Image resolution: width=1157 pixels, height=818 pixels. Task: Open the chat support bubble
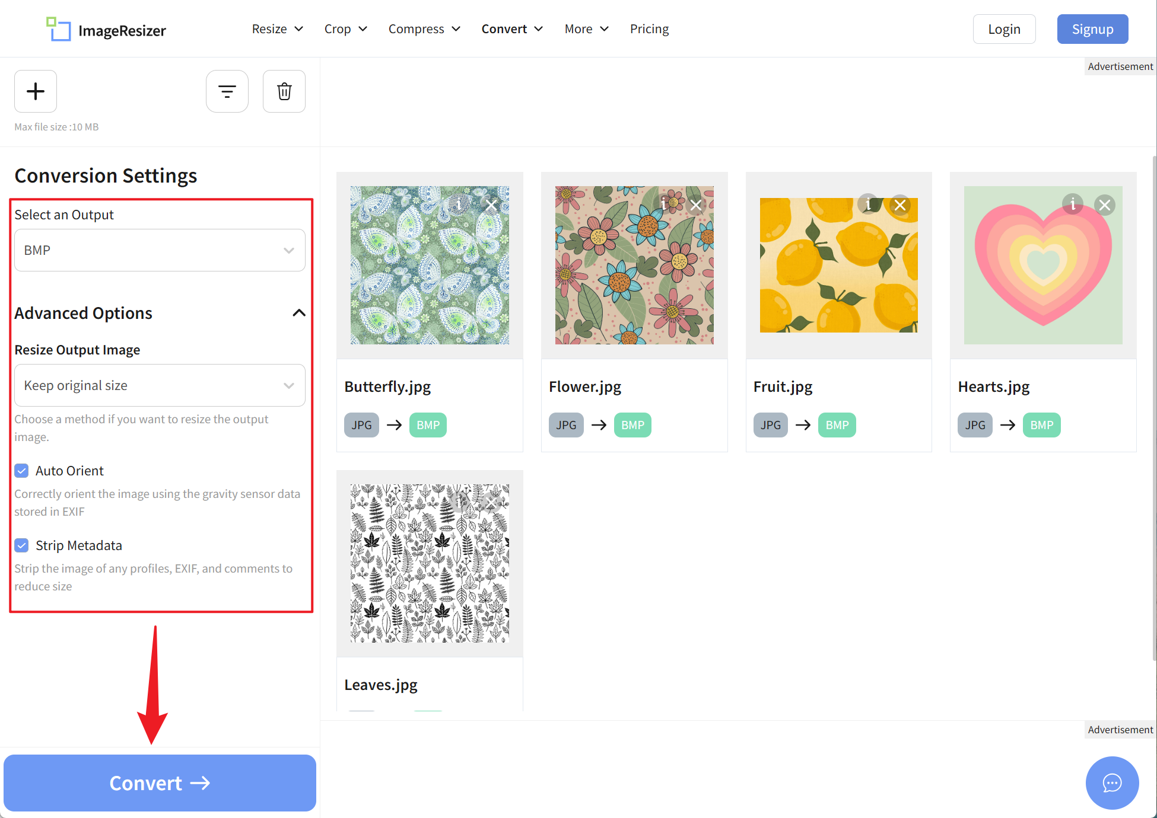1112,782
